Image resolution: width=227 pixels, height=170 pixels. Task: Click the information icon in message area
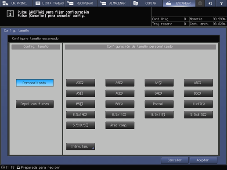(x=10, y=14)
